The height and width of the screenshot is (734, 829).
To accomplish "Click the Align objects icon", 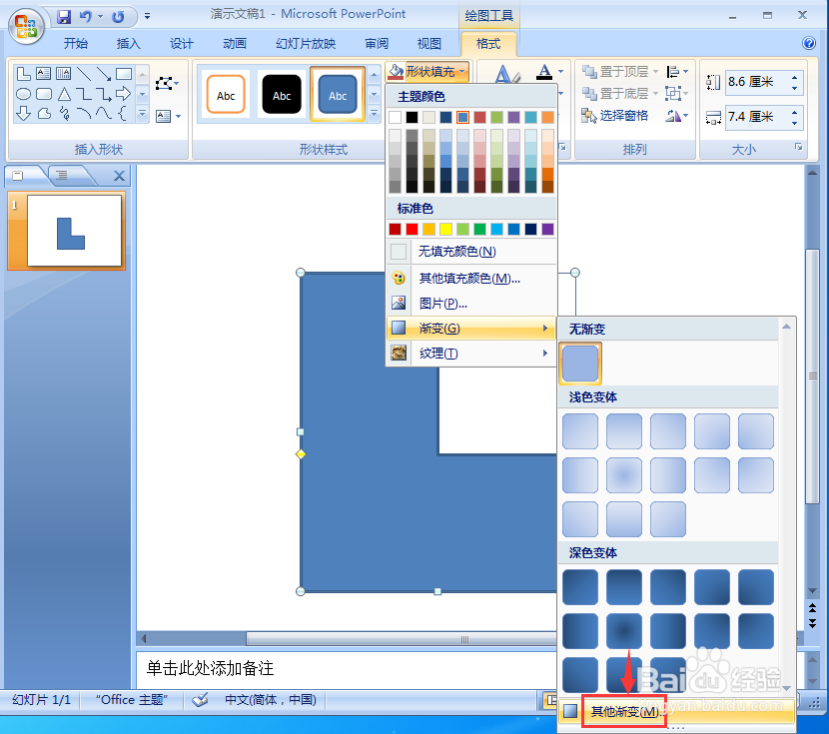I will 673,71.
